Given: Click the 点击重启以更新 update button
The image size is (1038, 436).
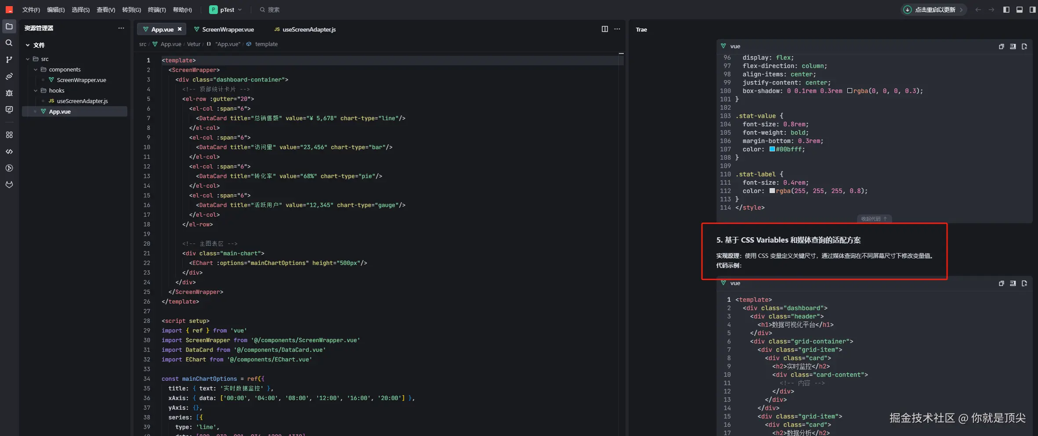Looking at the screenshot, I should pos(934,10).
